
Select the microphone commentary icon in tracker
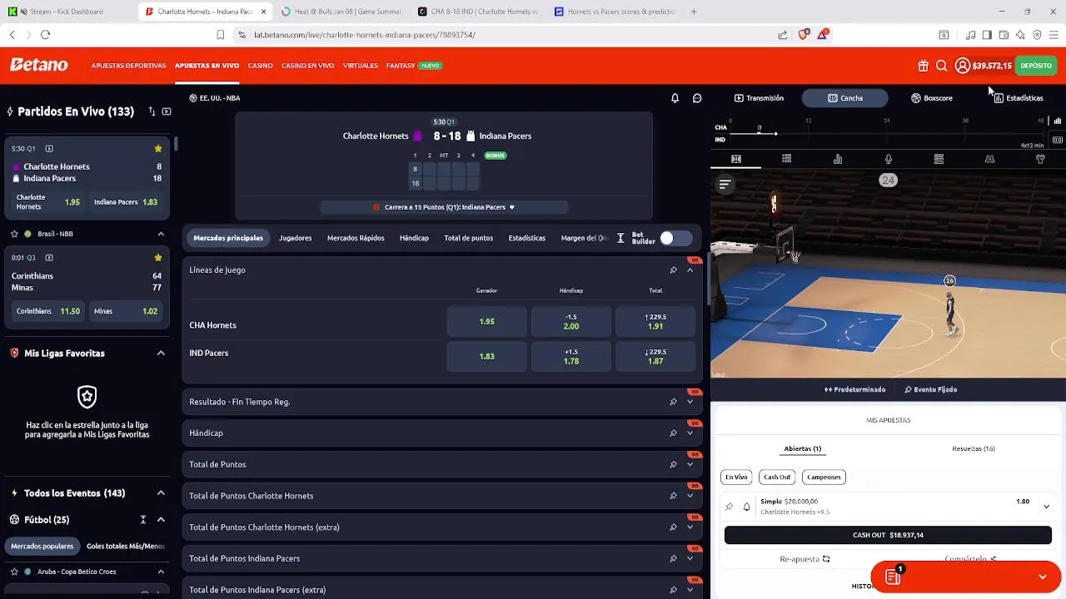889,159
